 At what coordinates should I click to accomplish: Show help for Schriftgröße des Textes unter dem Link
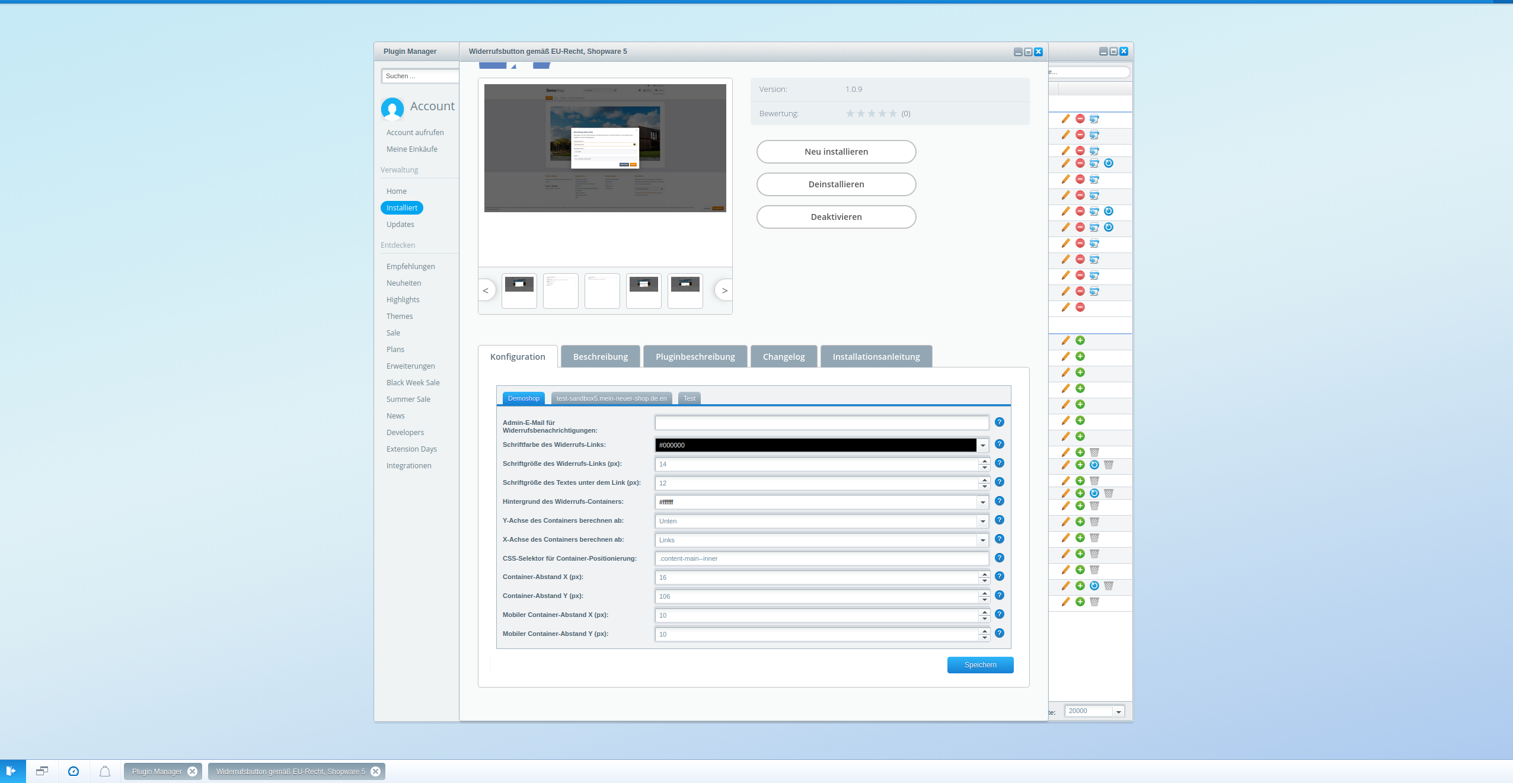1000,482
